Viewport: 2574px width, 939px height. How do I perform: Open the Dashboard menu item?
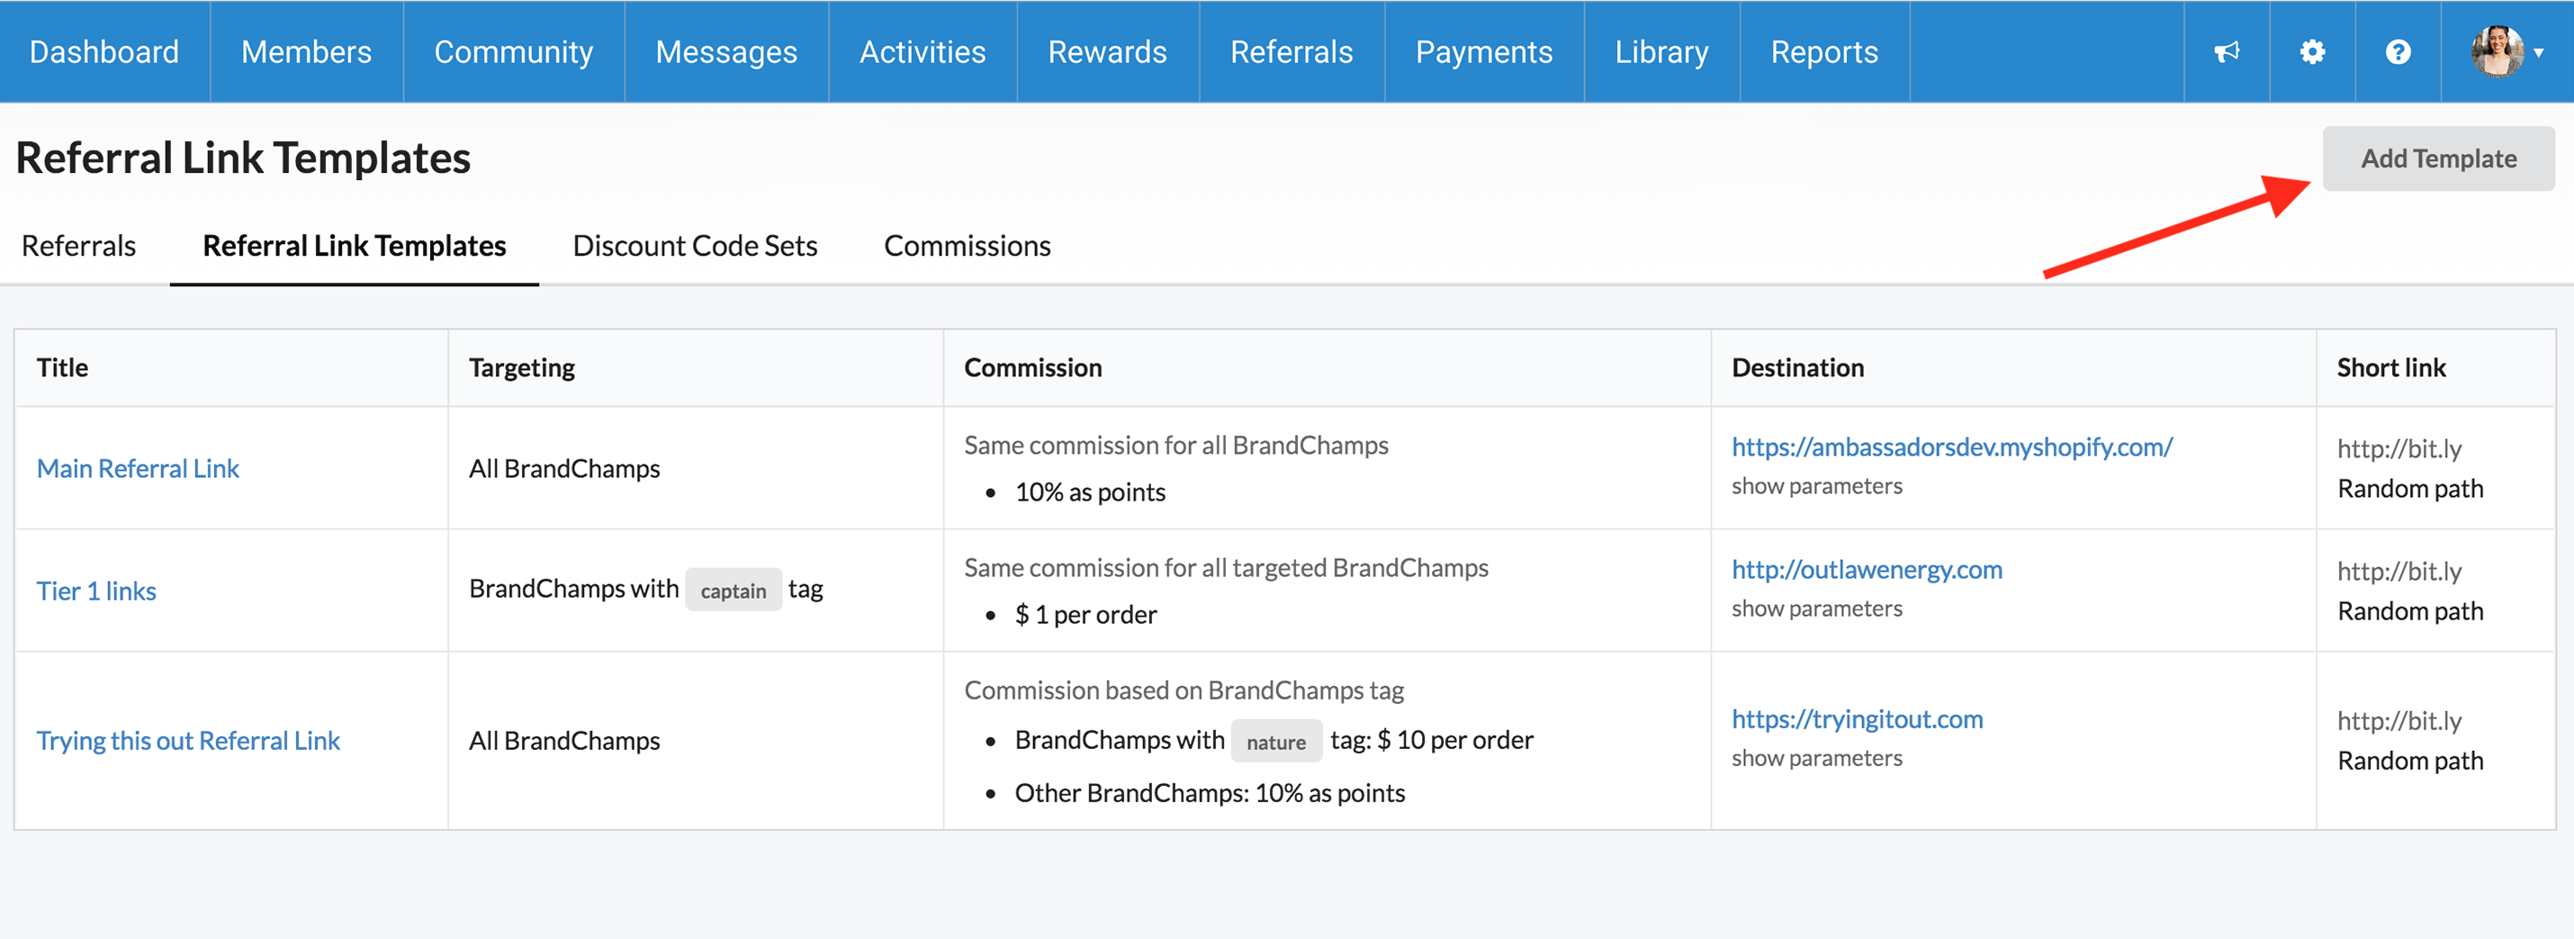[103, 52]
